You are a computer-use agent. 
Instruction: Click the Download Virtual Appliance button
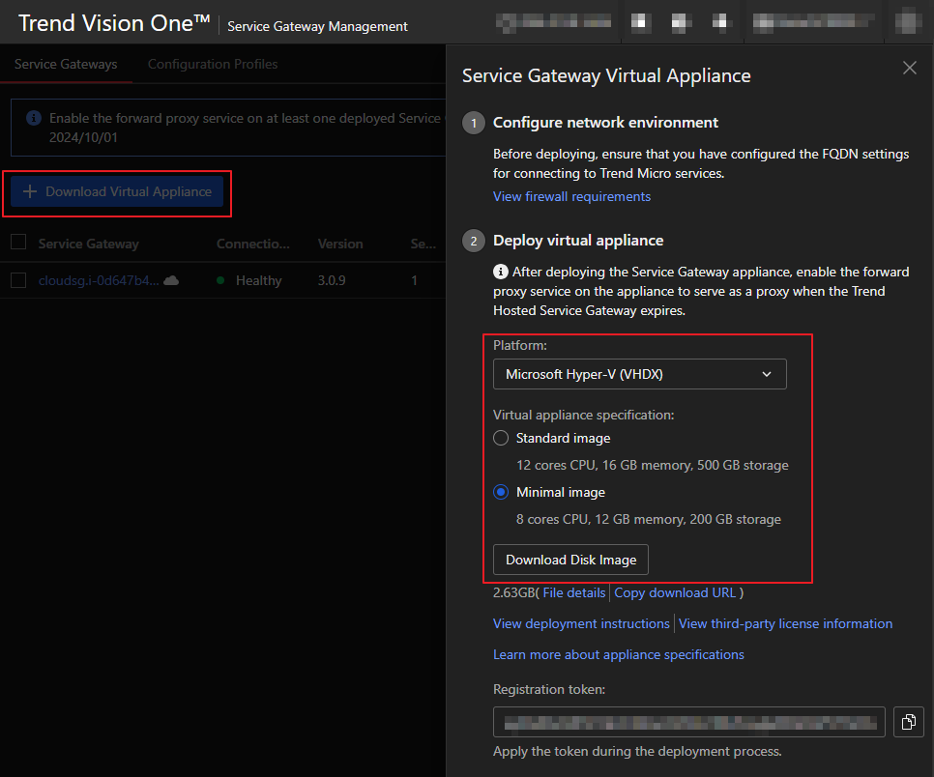coord(117,191)
